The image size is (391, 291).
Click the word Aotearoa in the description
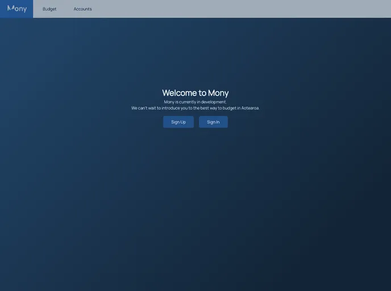pyautogui.click(x=250, y=108)
